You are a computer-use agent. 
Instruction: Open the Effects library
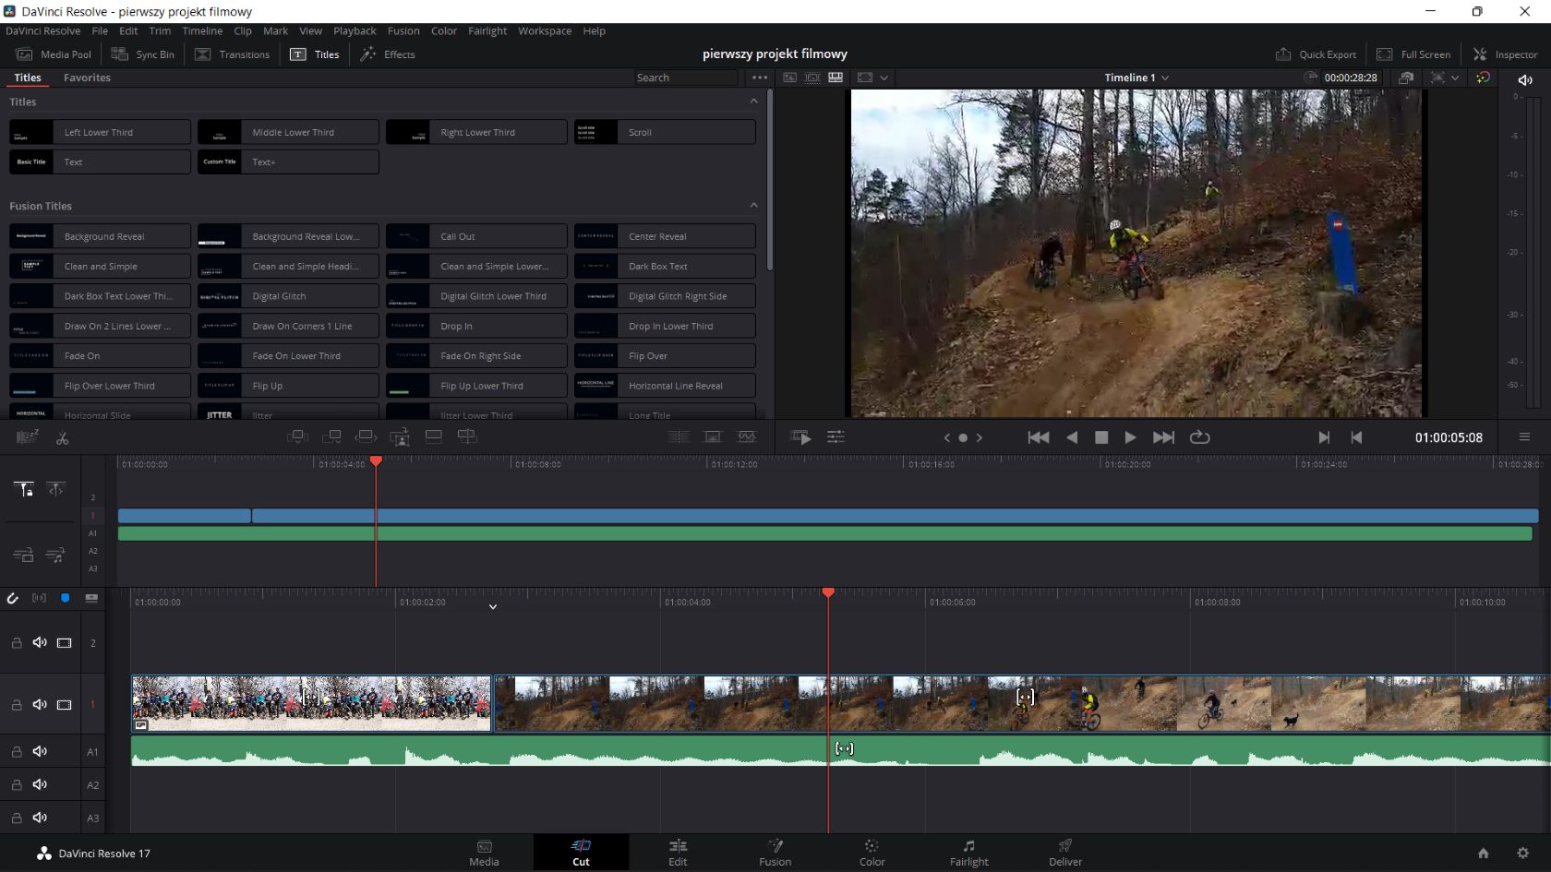[388, 54]
